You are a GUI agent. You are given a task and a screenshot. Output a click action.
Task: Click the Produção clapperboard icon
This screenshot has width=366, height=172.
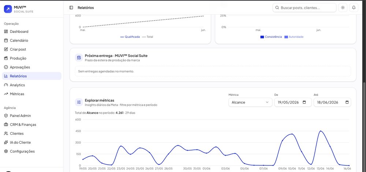[x=6, y=58]
